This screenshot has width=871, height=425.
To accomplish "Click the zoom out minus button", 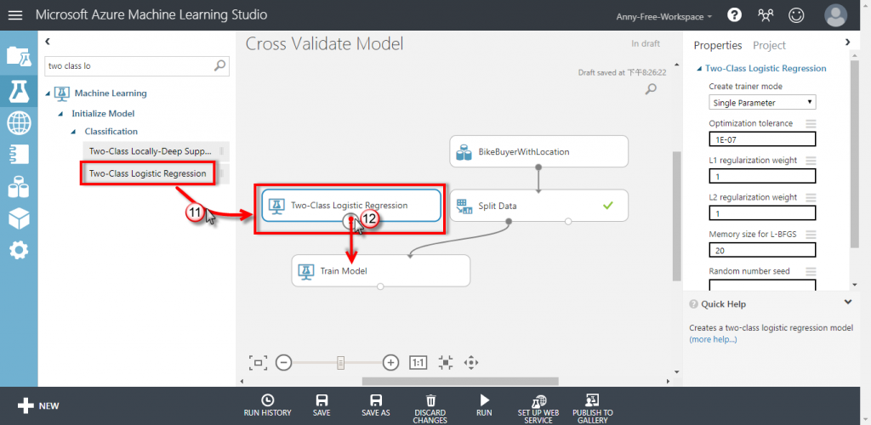I will (283, 363).
